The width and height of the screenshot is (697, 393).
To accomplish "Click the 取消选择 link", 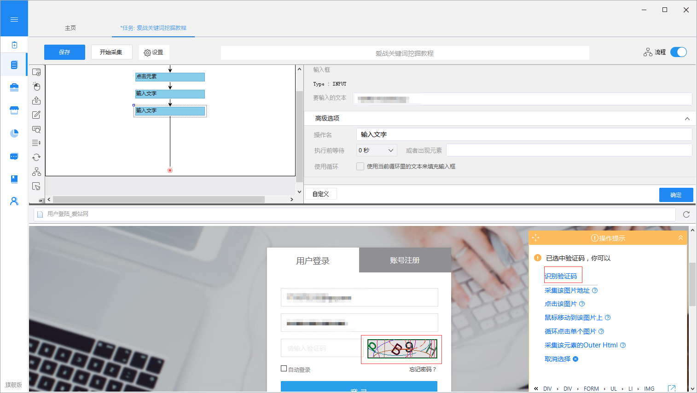I will pyautogui.click(x=558, y=359).
